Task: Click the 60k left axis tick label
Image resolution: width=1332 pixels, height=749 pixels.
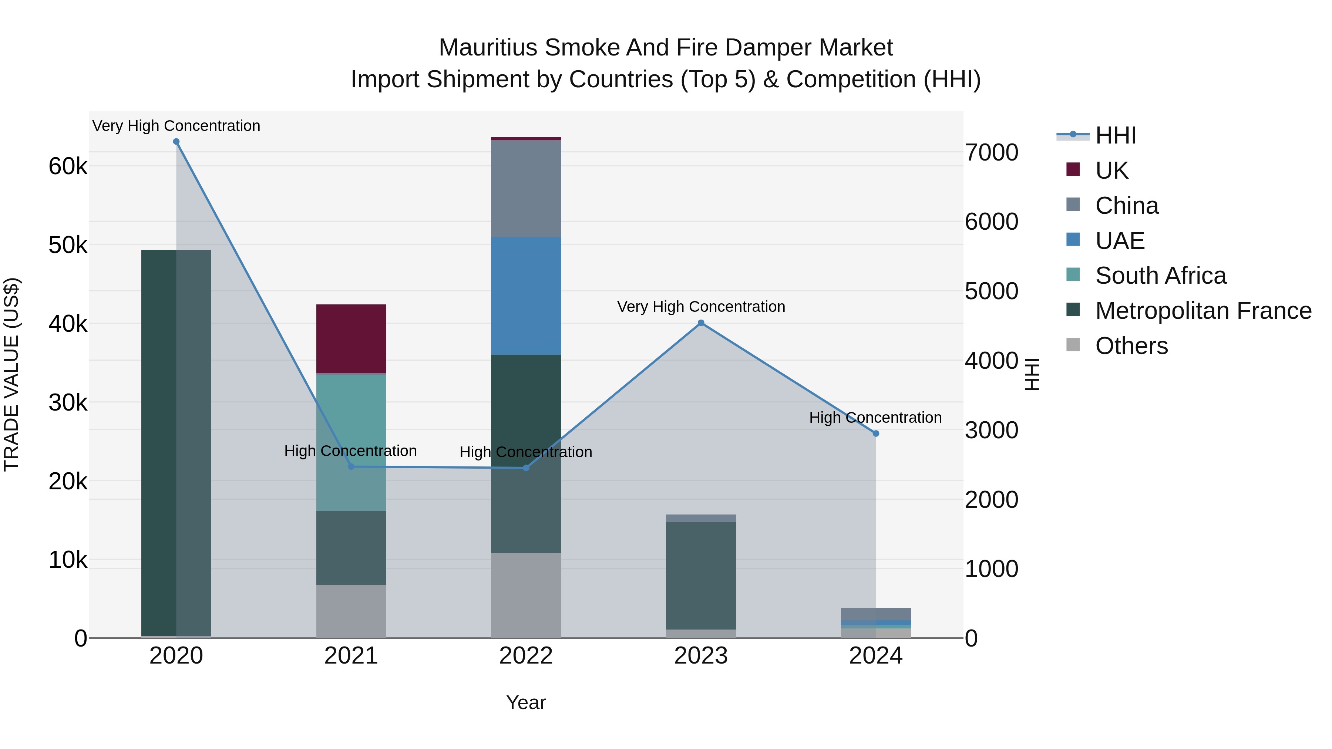Action: click(68, 166)
